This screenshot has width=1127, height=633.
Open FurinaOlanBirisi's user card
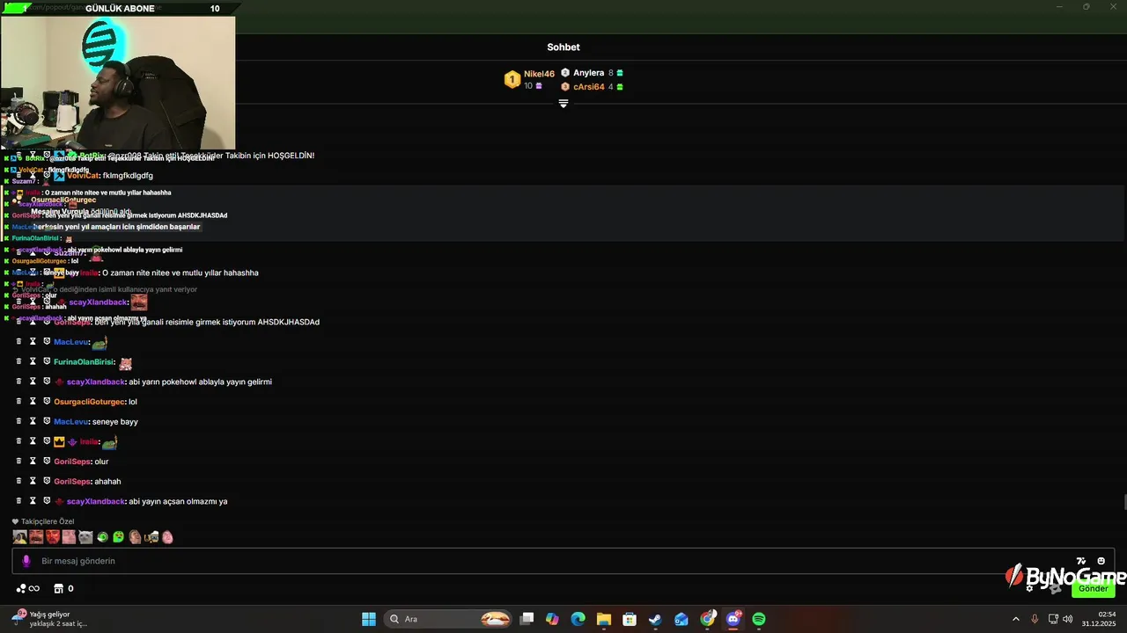point(84,362)
